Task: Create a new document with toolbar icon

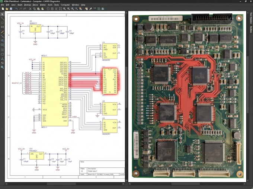Action: tap(3, 9)
